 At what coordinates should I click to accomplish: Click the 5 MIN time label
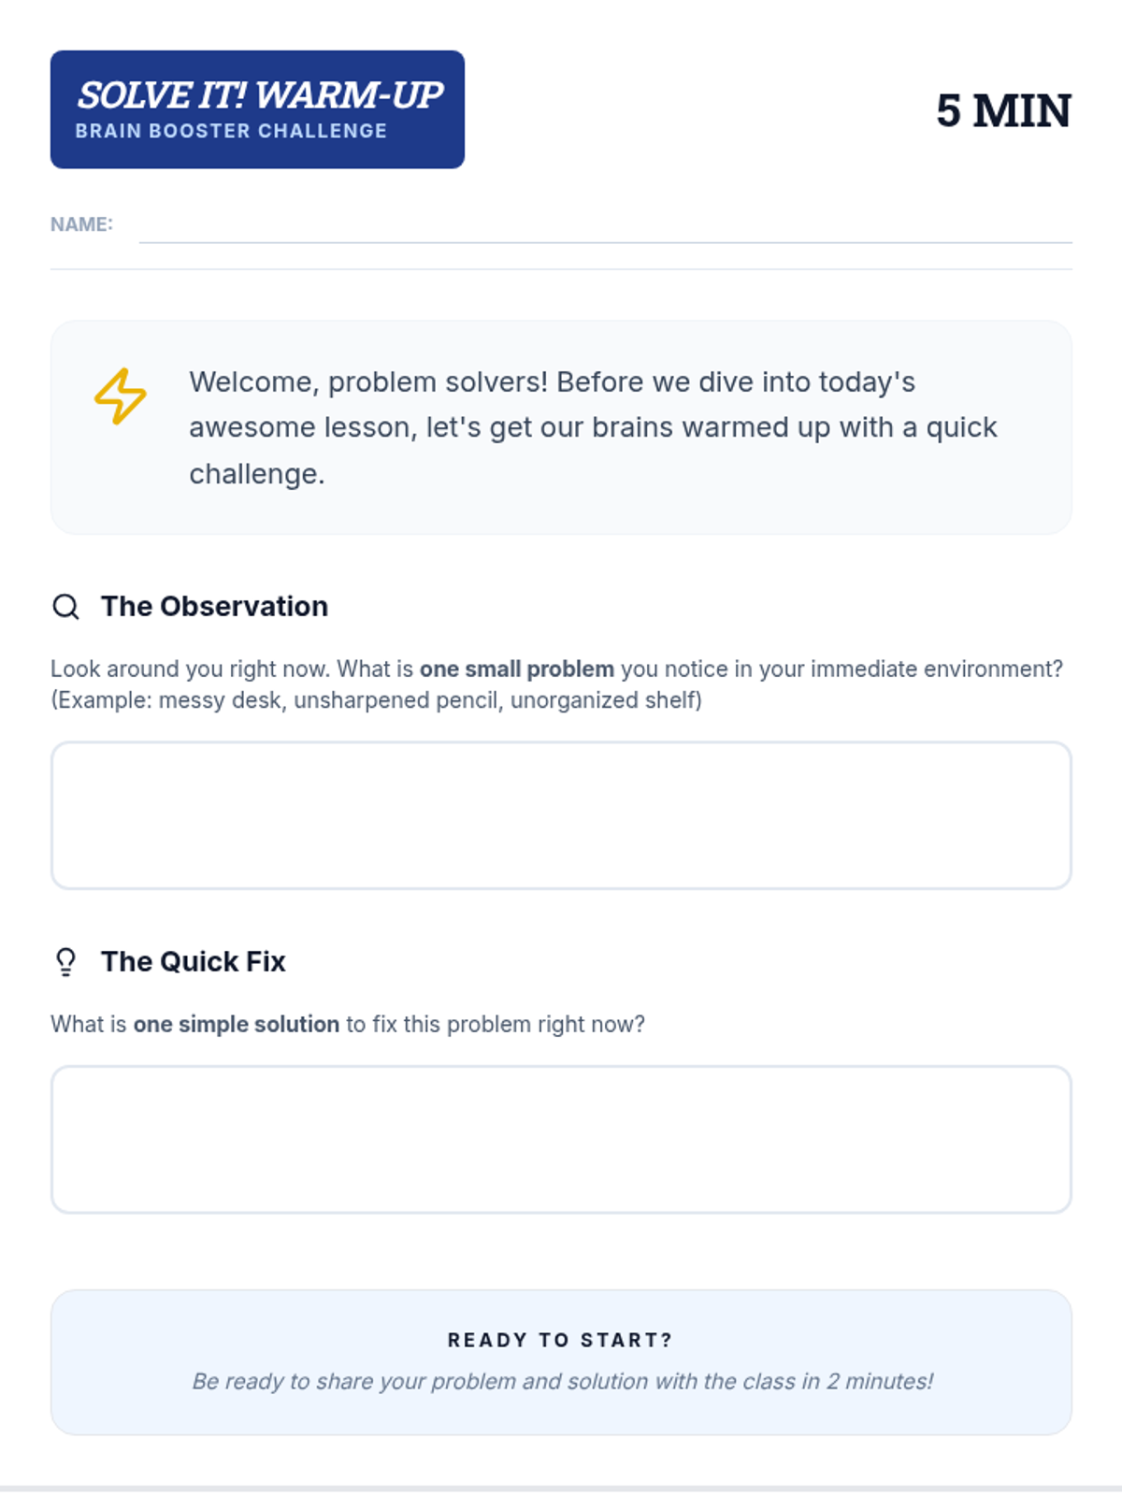(1003, 111)
